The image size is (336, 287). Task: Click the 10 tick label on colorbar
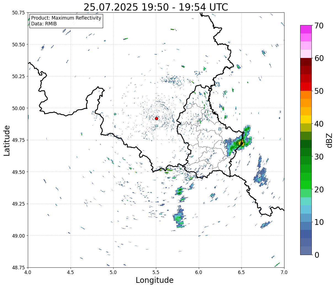coord(319,222)
